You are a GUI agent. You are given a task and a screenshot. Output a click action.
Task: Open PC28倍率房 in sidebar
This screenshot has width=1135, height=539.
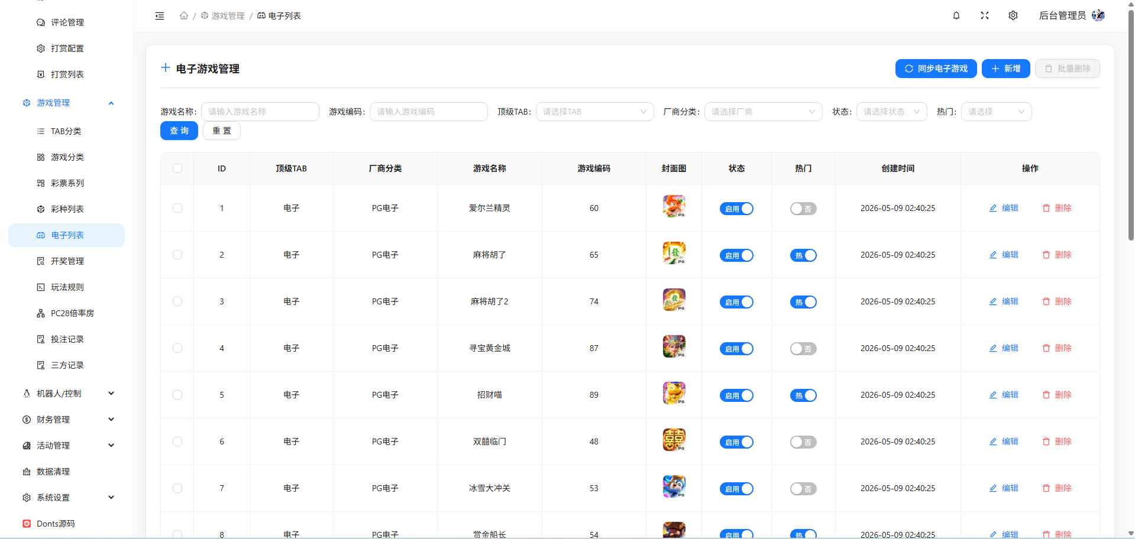click(x=66, y=313)
